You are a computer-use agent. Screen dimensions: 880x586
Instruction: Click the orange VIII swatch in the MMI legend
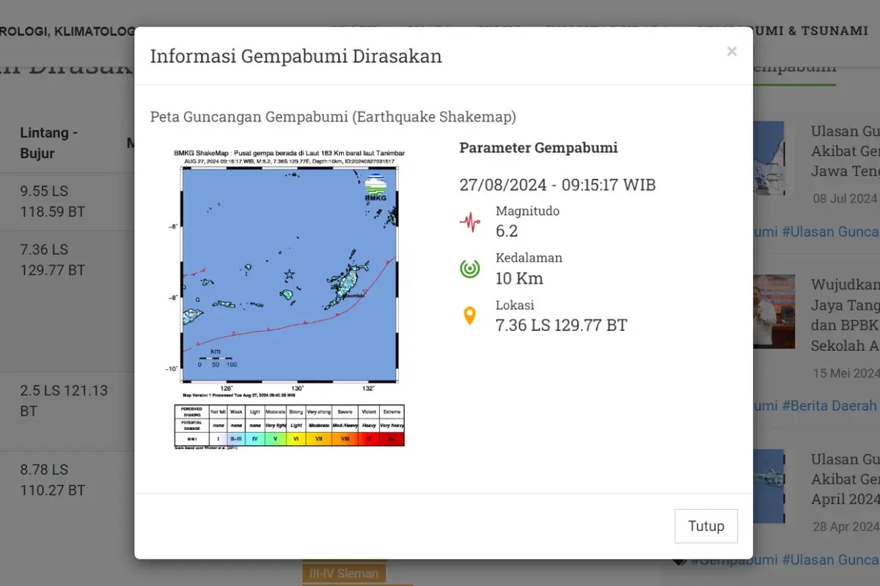[345, 439]
